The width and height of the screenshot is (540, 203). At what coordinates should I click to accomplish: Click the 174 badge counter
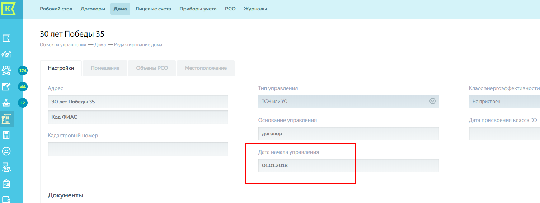point(23,71)
